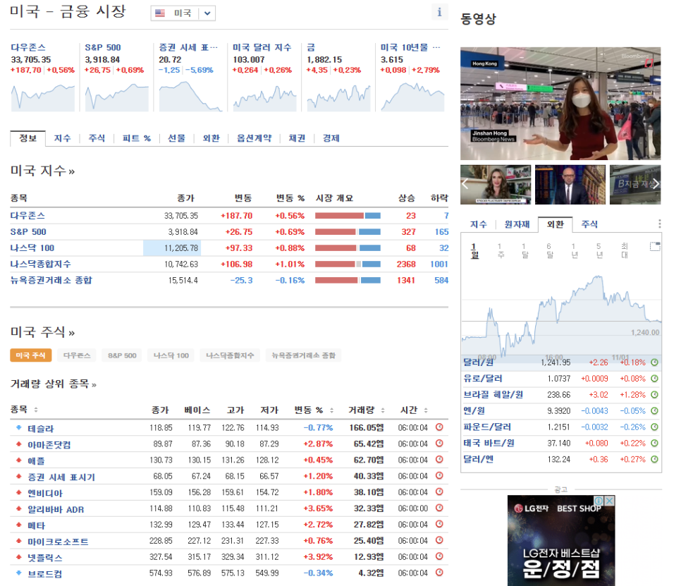Close the LG ad with X icon

[x=610, y=501]
